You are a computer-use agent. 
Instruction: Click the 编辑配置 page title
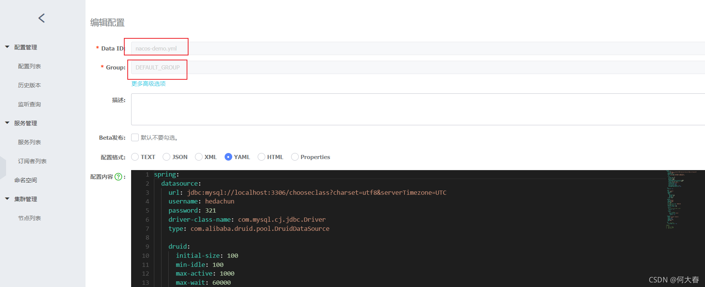(x=108, y=23)
